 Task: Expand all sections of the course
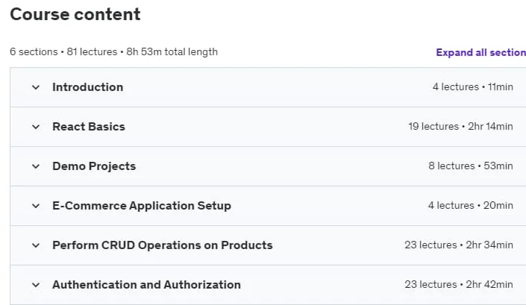pos(480,53)
